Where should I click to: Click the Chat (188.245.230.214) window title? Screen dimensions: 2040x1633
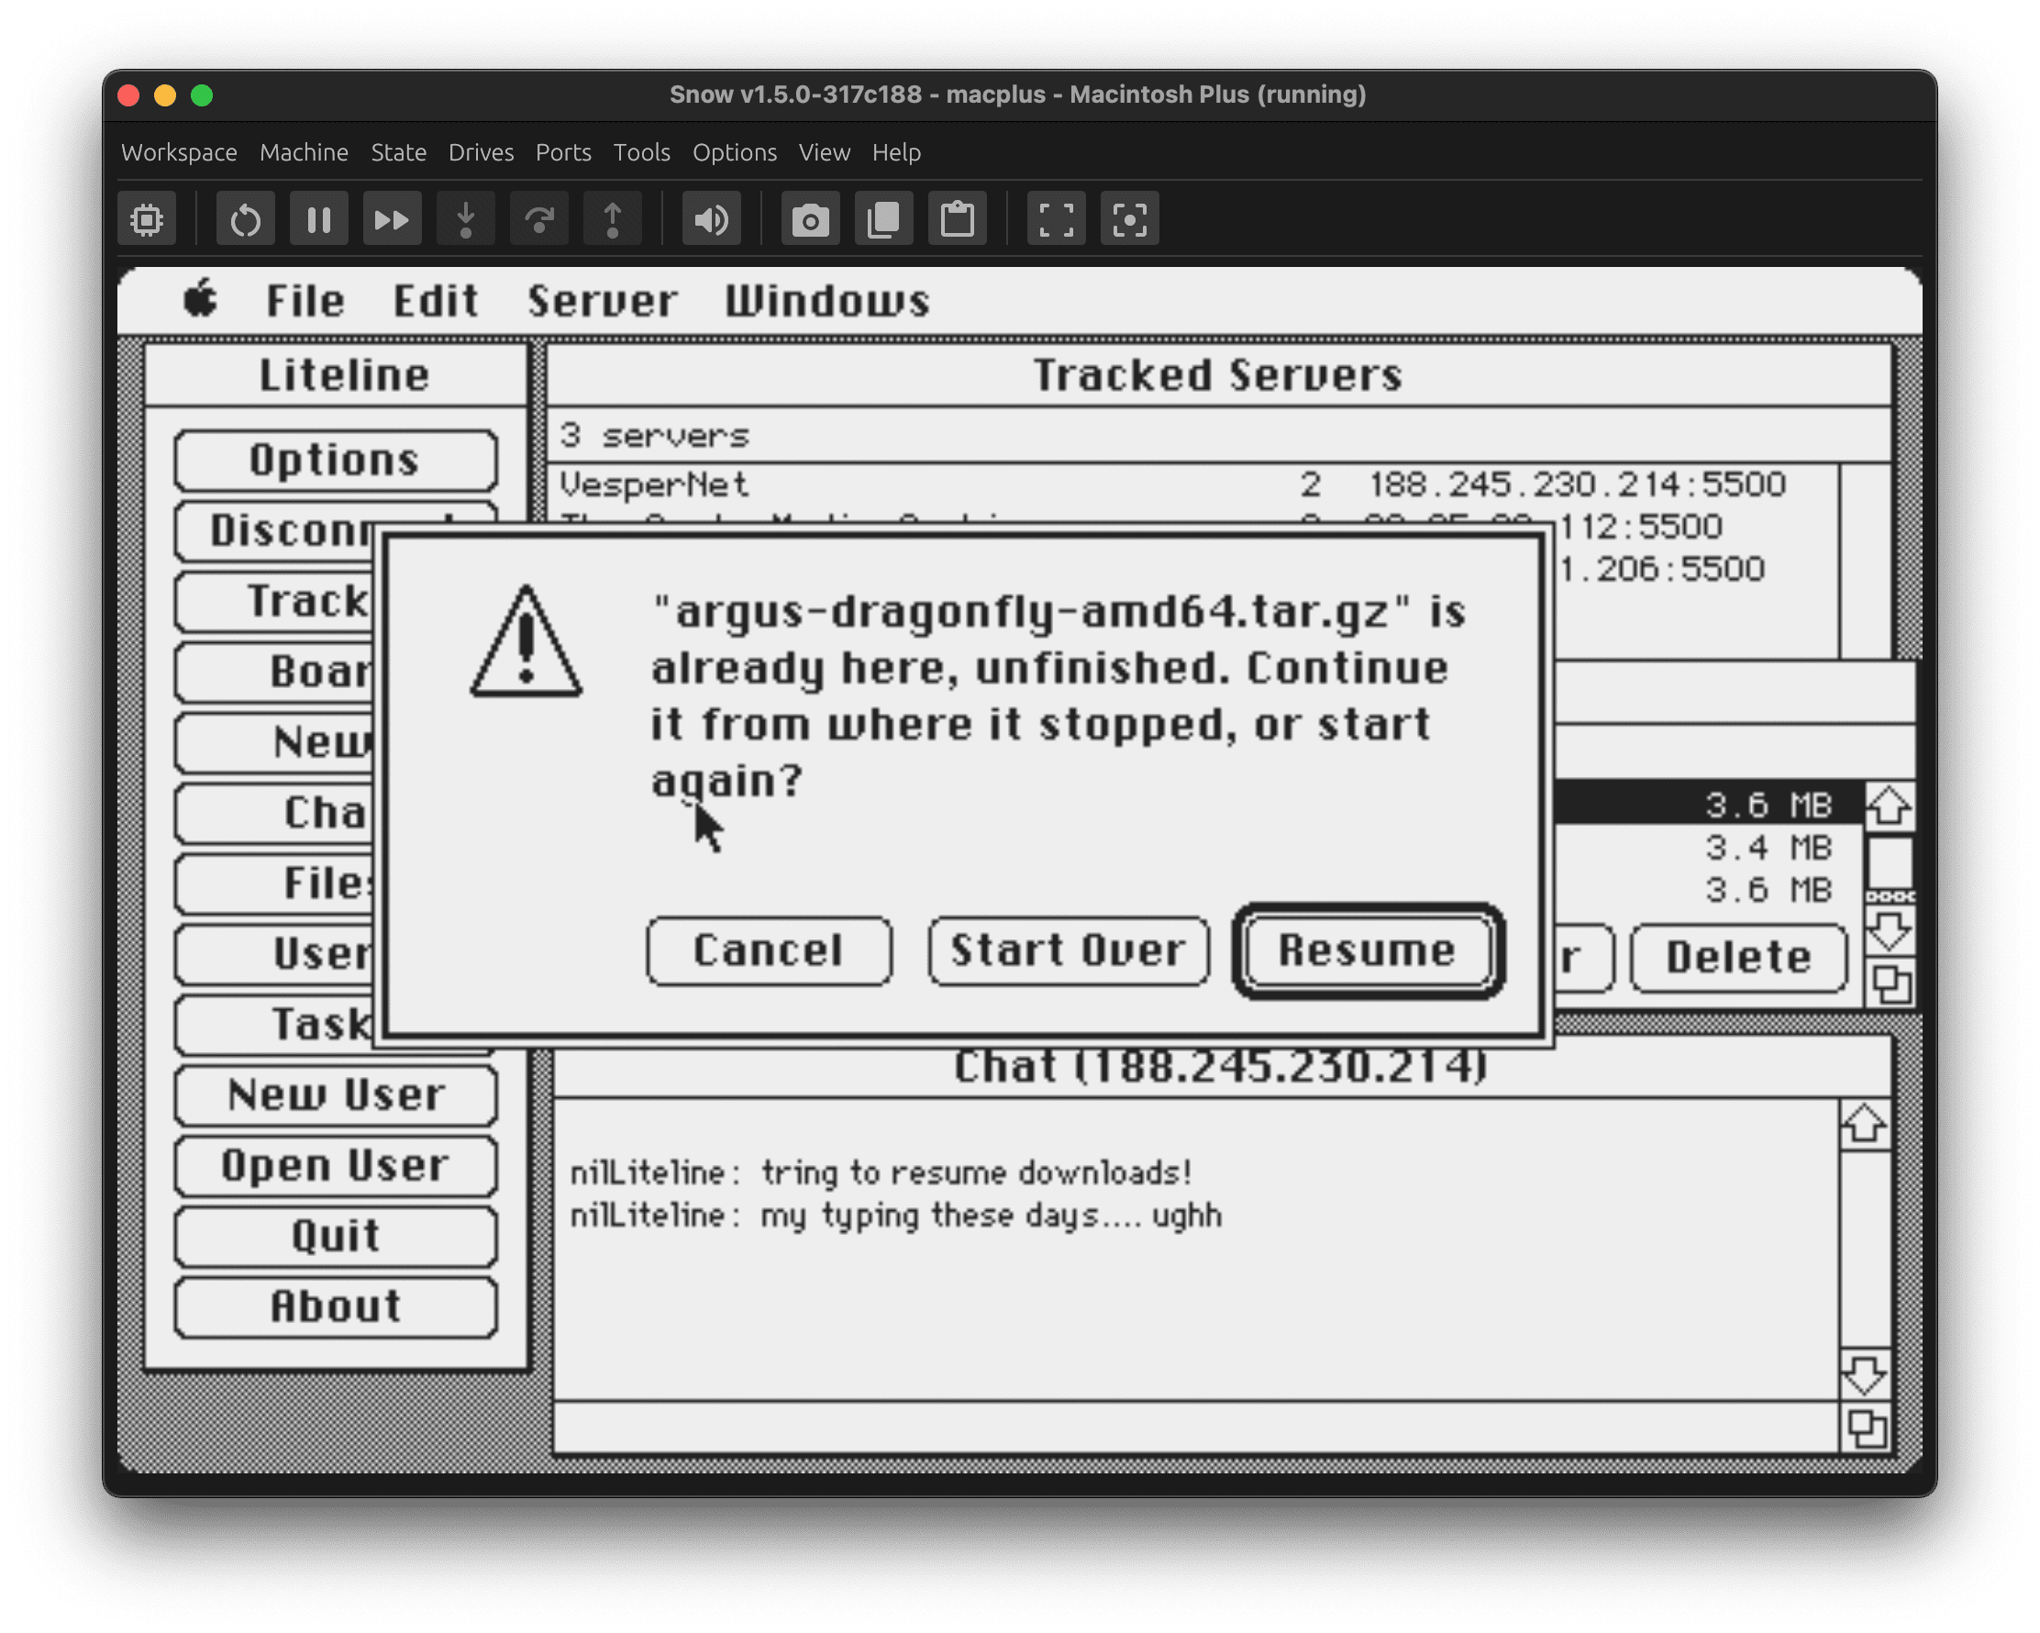(1220, 1067)
